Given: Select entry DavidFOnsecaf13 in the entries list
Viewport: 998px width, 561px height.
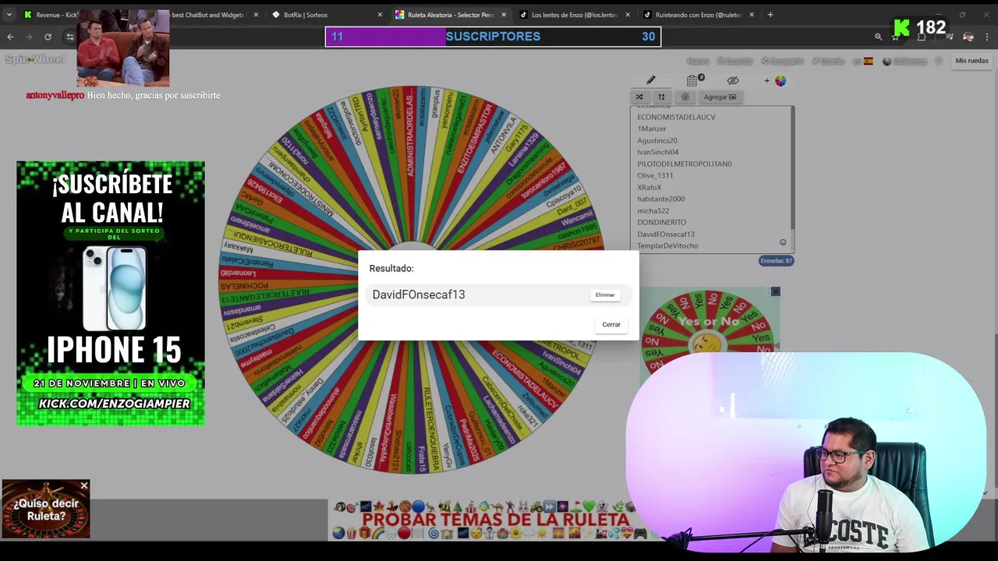Looking at the screenshot, I should click(666, 234).
